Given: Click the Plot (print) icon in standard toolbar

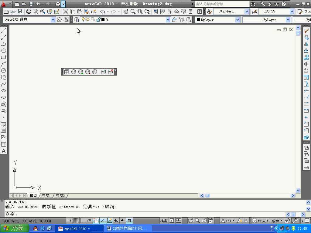Looking at the screenshot, I should coord(29,12).
